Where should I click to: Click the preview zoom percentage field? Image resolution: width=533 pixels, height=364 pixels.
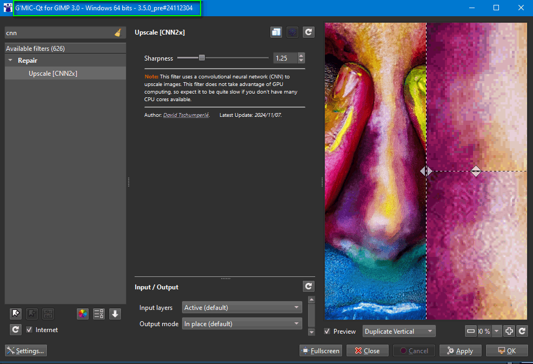(x=484, y=331)
